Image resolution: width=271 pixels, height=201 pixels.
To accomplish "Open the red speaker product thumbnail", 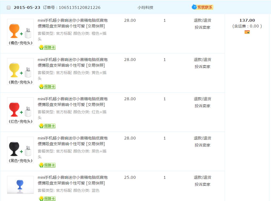I will click(x=20, y=110).
